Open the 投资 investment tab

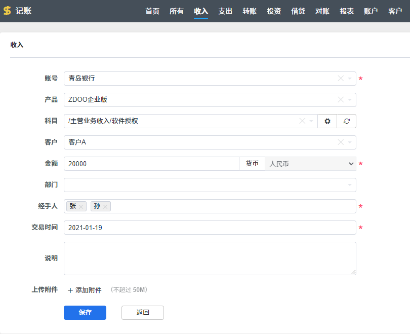point(274,11)
